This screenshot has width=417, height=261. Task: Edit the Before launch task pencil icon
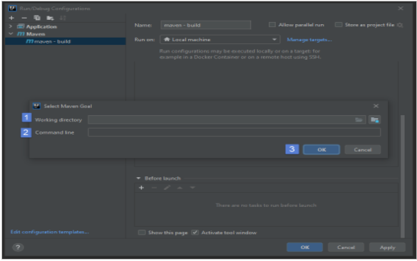tap(167, 188)
